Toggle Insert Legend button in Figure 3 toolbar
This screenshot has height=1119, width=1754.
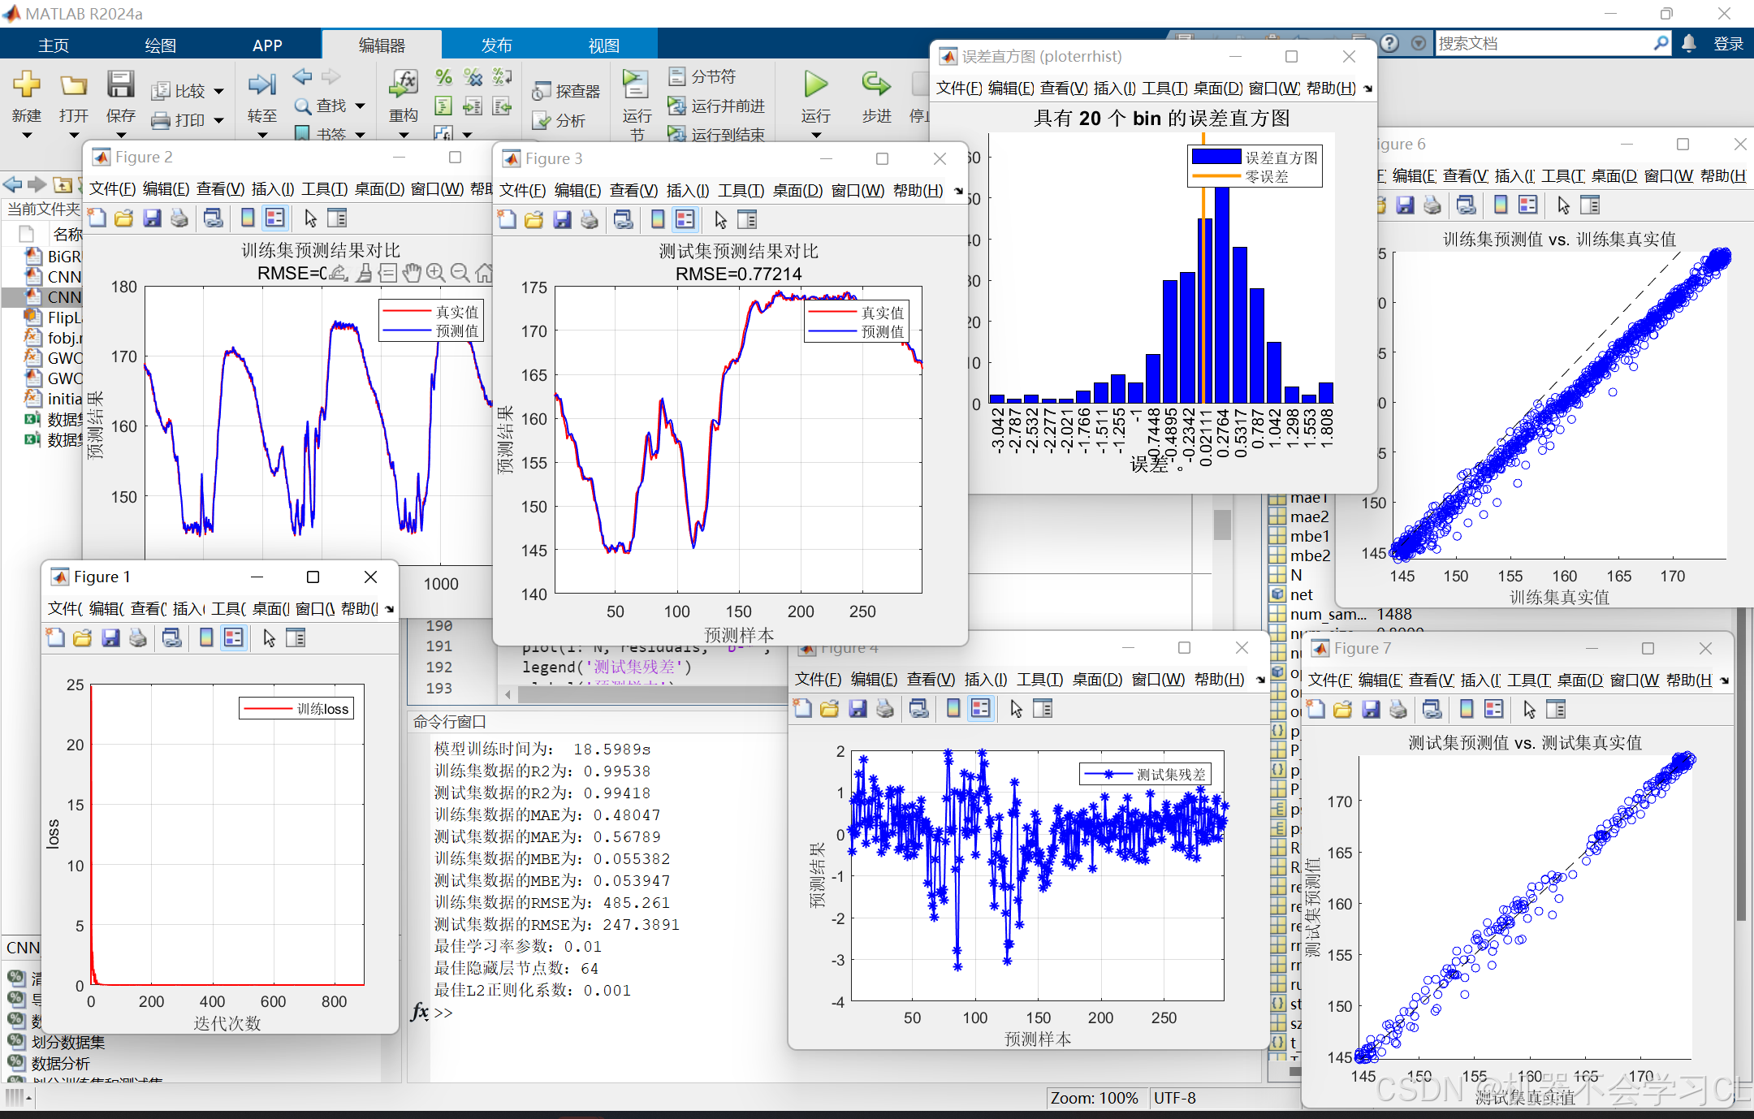tap(685, 219)
